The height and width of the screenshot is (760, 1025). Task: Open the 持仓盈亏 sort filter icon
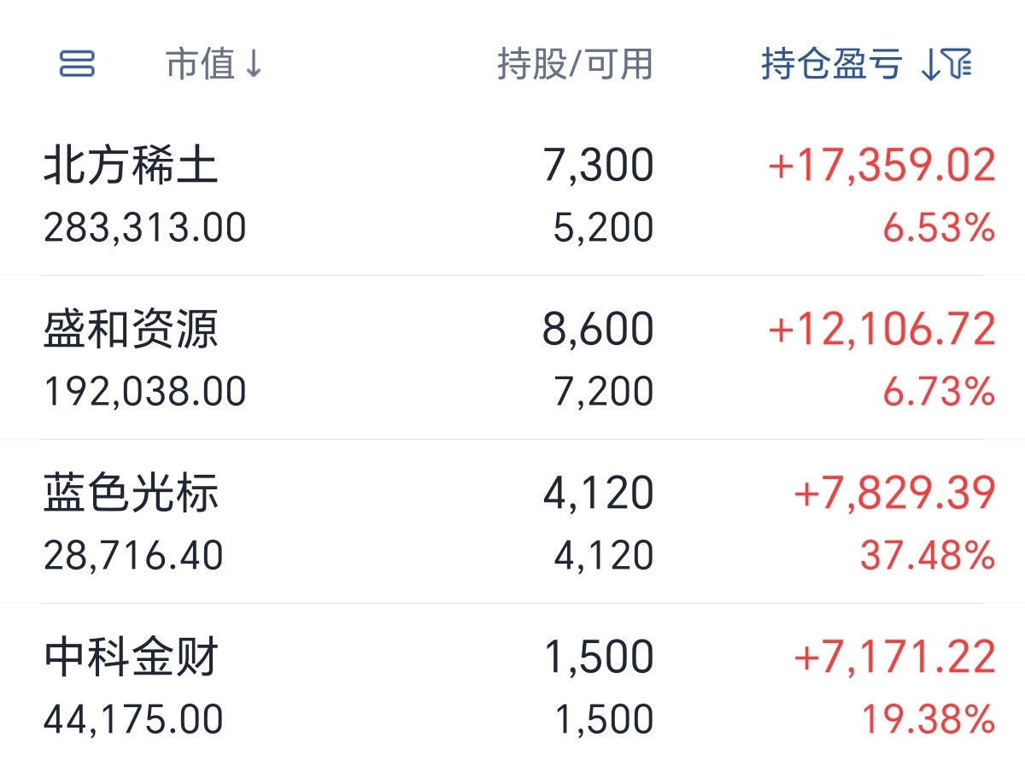(947, 64)
